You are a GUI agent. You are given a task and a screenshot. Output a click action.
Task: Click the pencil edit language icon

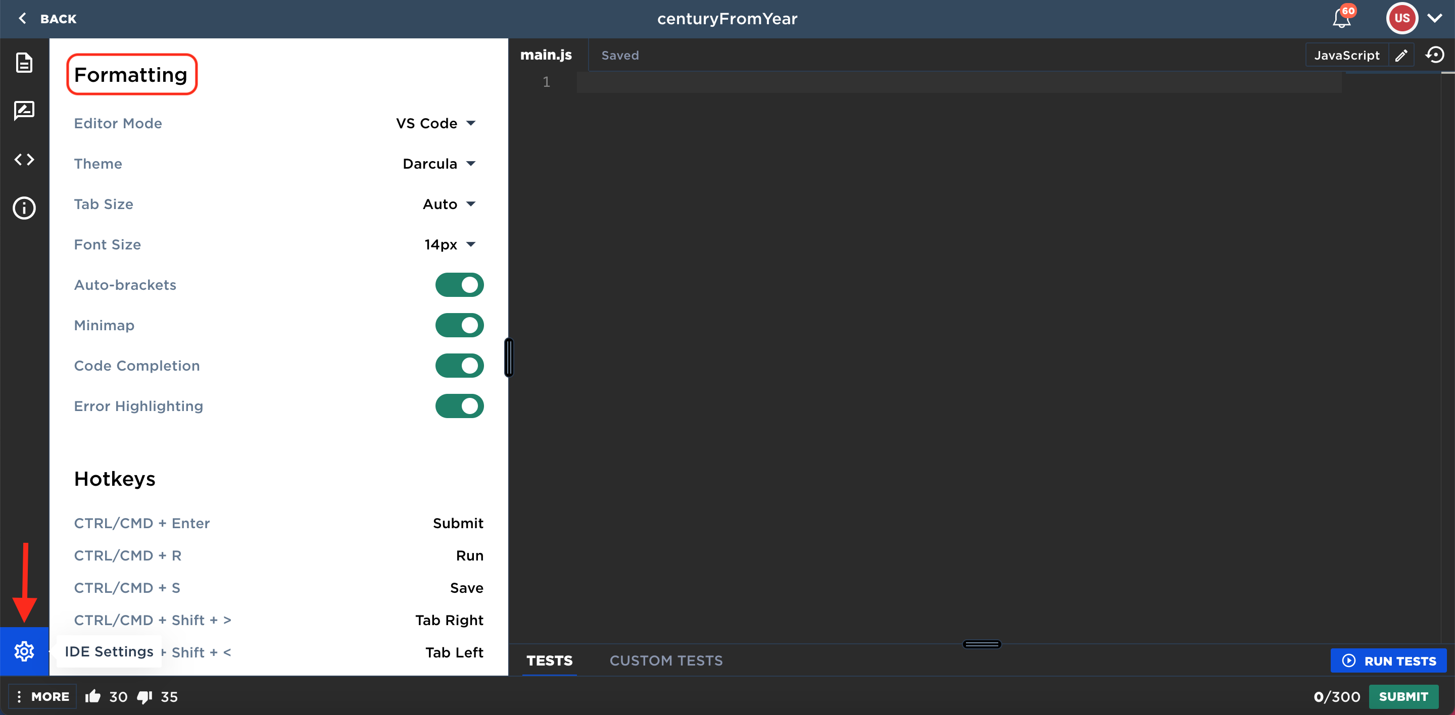point(1401,56)
